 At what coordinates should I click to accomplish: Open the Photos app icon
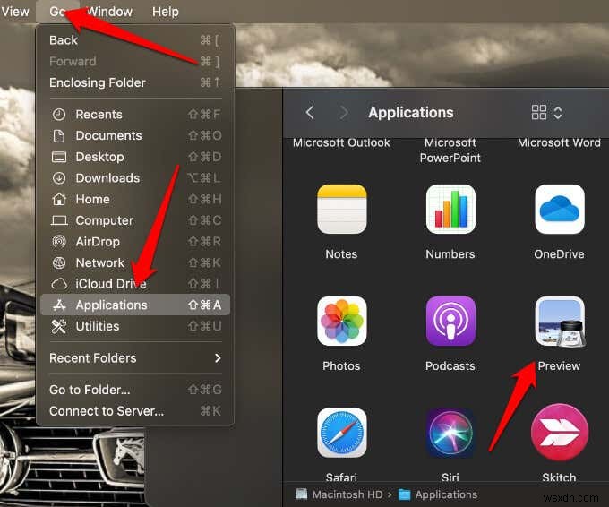tap(341, 321)
